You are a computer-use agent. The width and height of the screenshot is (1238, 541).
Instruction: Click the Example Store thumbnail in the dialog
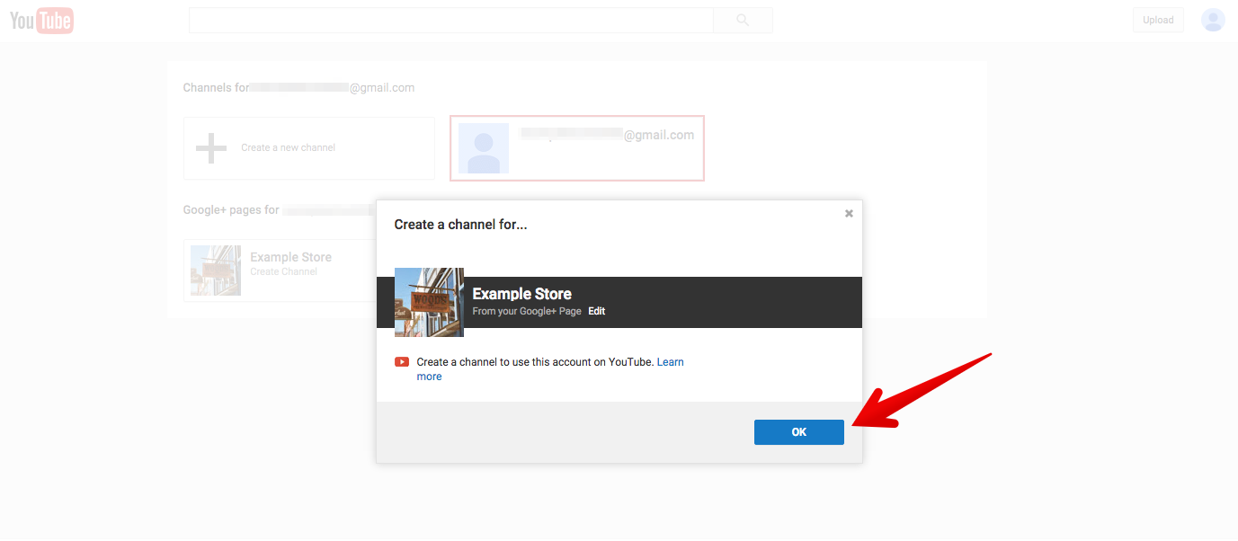[x=429, y=302]
